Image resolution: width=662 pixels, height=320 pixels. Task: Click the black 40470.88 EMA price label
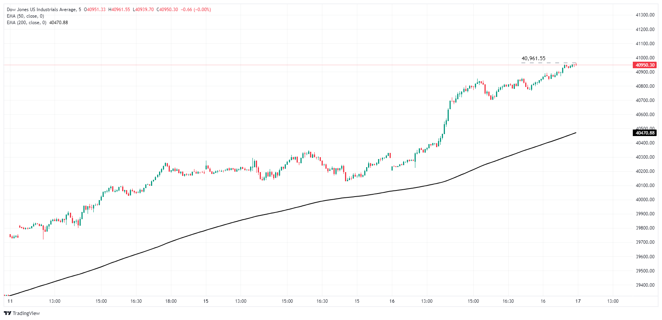(645, 133)
